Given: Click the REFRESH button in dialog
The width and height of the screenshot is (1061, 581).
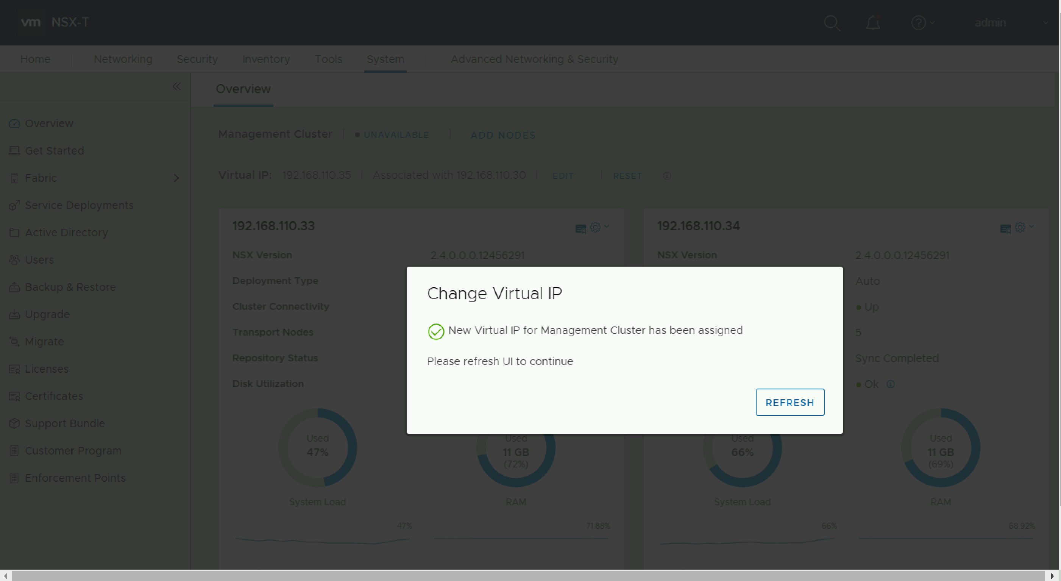Looking at the screenshot, I should [x=790, y=402].
